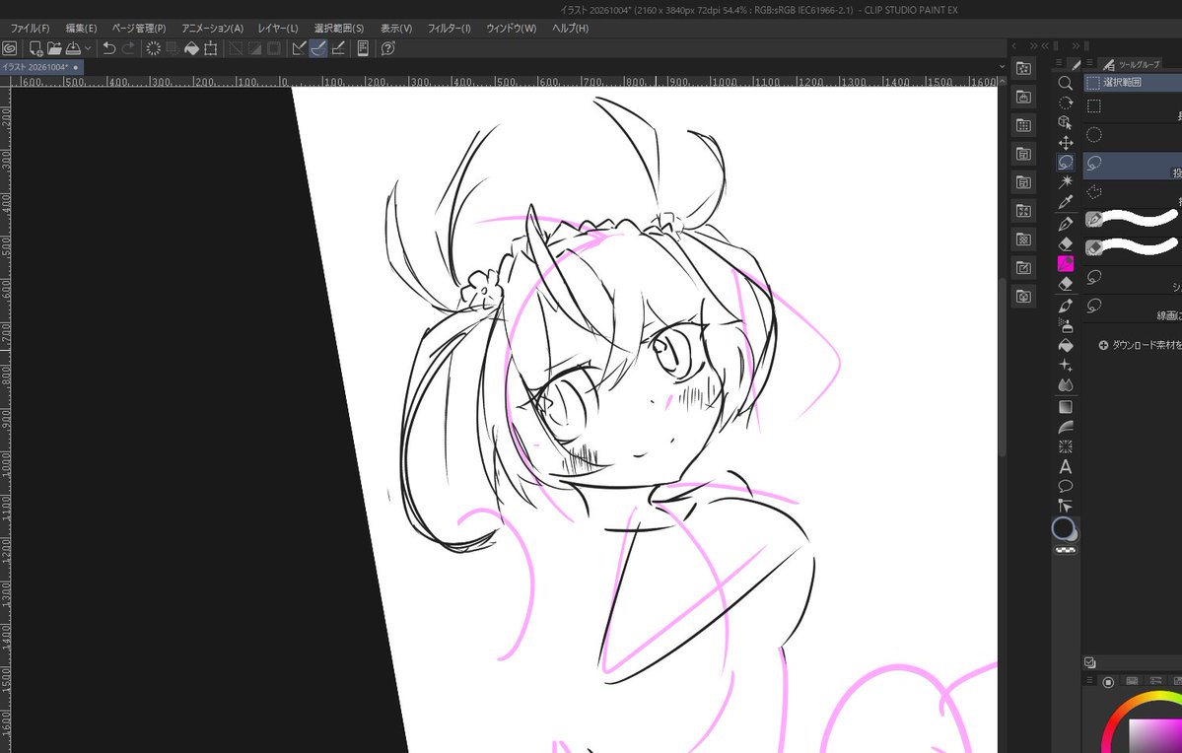The image size is (1182, 753).
Task: Open the sub tool palette menu
Action: [x=1090, y=63]
